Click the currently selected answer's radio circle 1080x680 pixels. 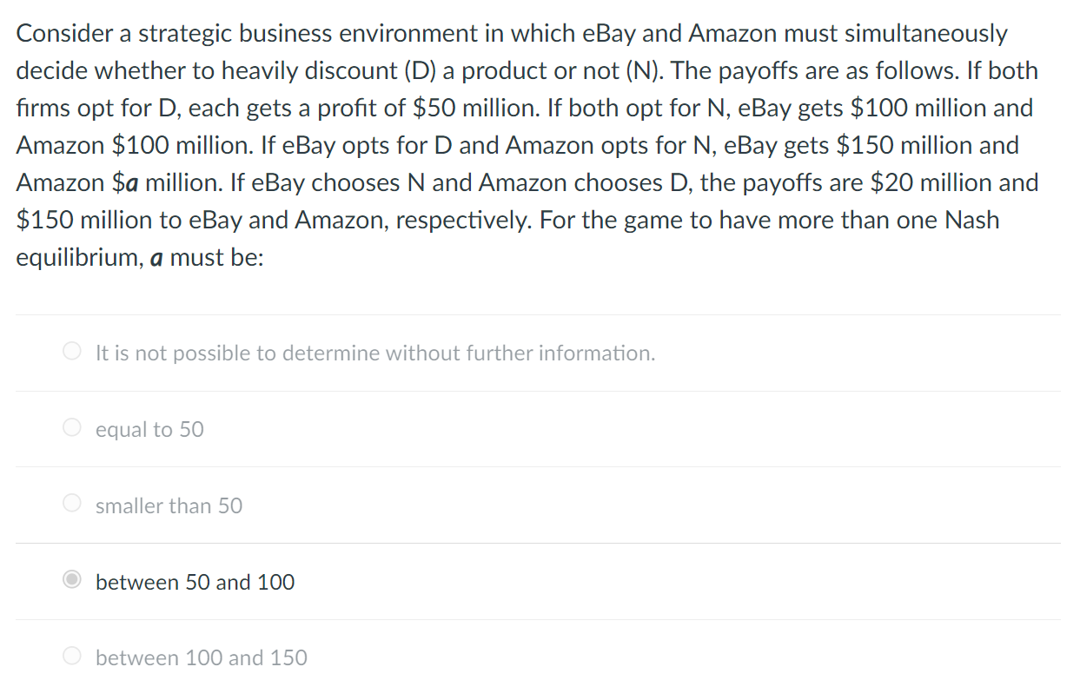pyautogui.click(x=73, y=579)
